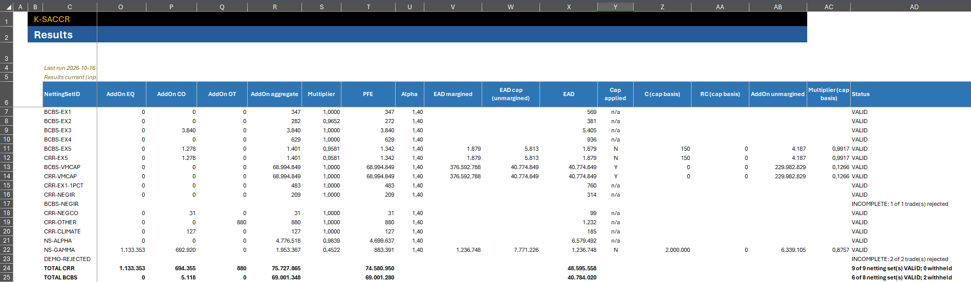Click the 'Results current' note cell
This screenshot has width=971, height=282.
[x=70, y=77]
